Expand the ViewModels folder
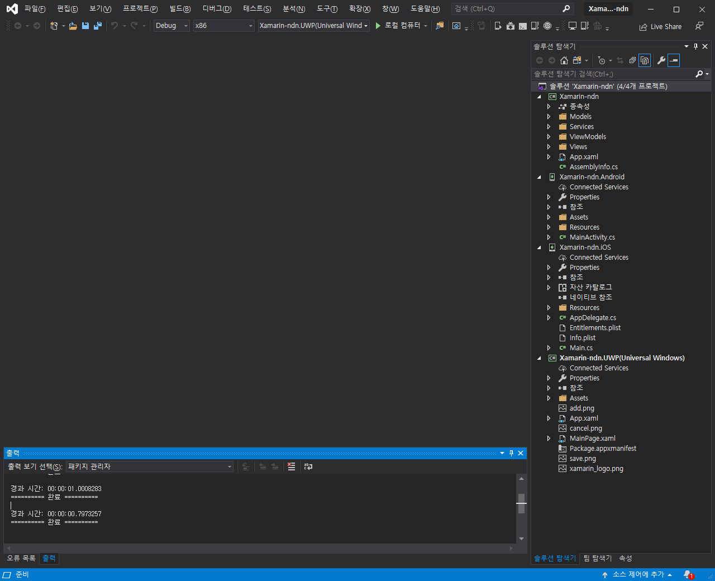The height and width of the screenshot is (581, 715). point(549,137)
